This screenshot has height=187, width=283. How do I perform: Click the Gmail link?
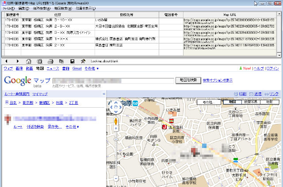tap(77, 68)
